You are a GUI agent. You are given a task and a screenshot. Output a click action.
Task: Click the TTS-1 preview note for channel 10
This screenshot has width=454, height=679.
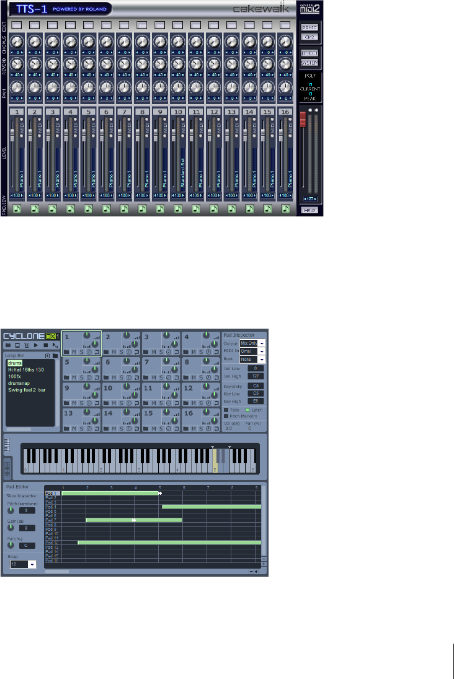click(x=178, y=209)
